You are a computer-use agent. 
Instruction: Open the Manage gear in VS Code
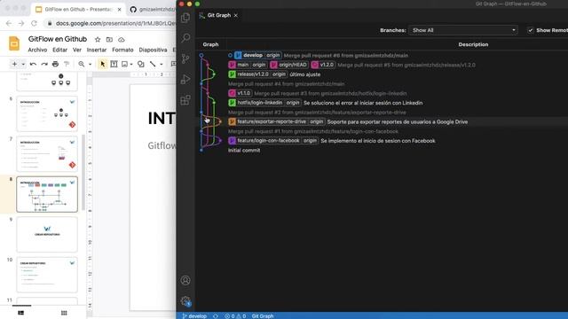tap(185, 300)
